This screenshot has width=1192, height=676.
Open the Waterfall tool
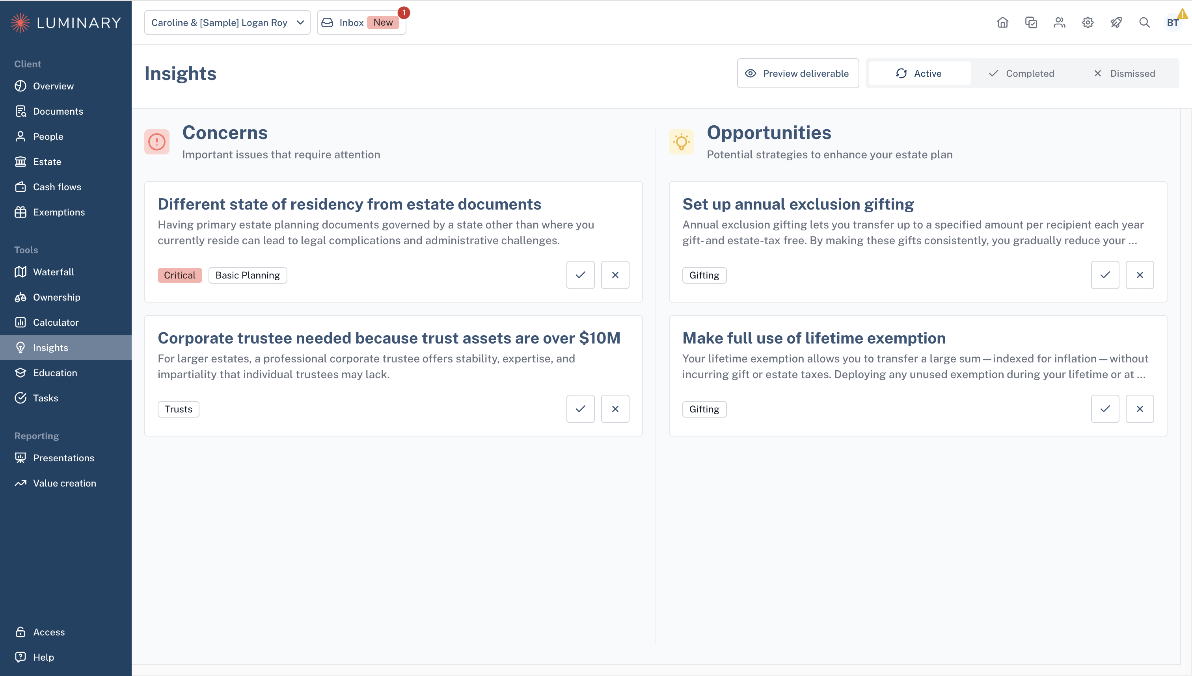tap(65, 271)
